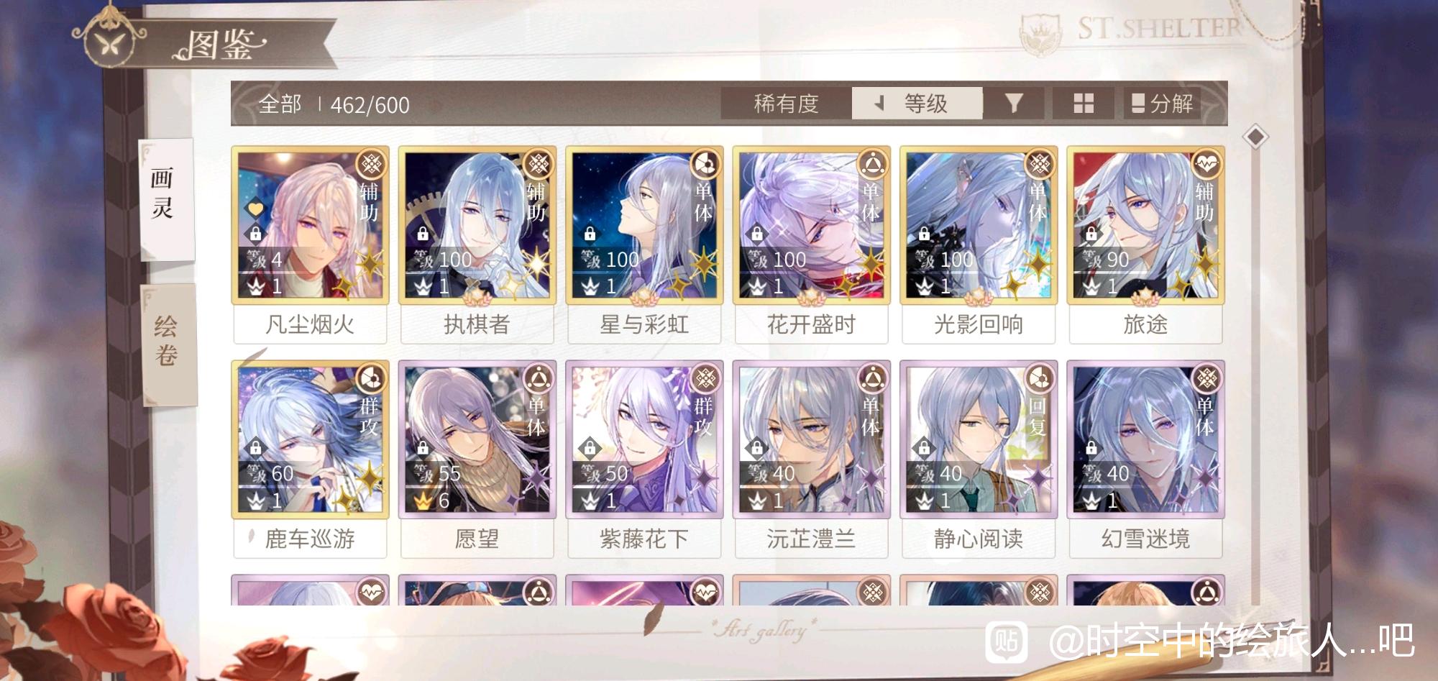
Task: Click the heartbeat type icon on 旅途 card
Action: (x=1206, y=165)
